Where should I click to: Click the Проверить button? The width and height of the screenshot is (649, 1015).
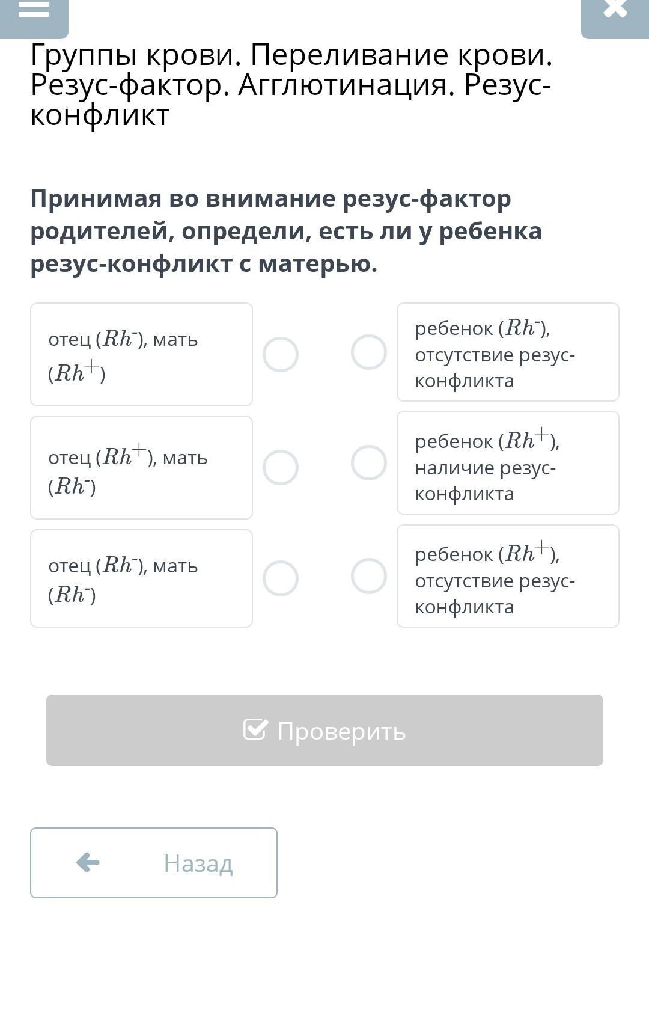click(324, 730)
